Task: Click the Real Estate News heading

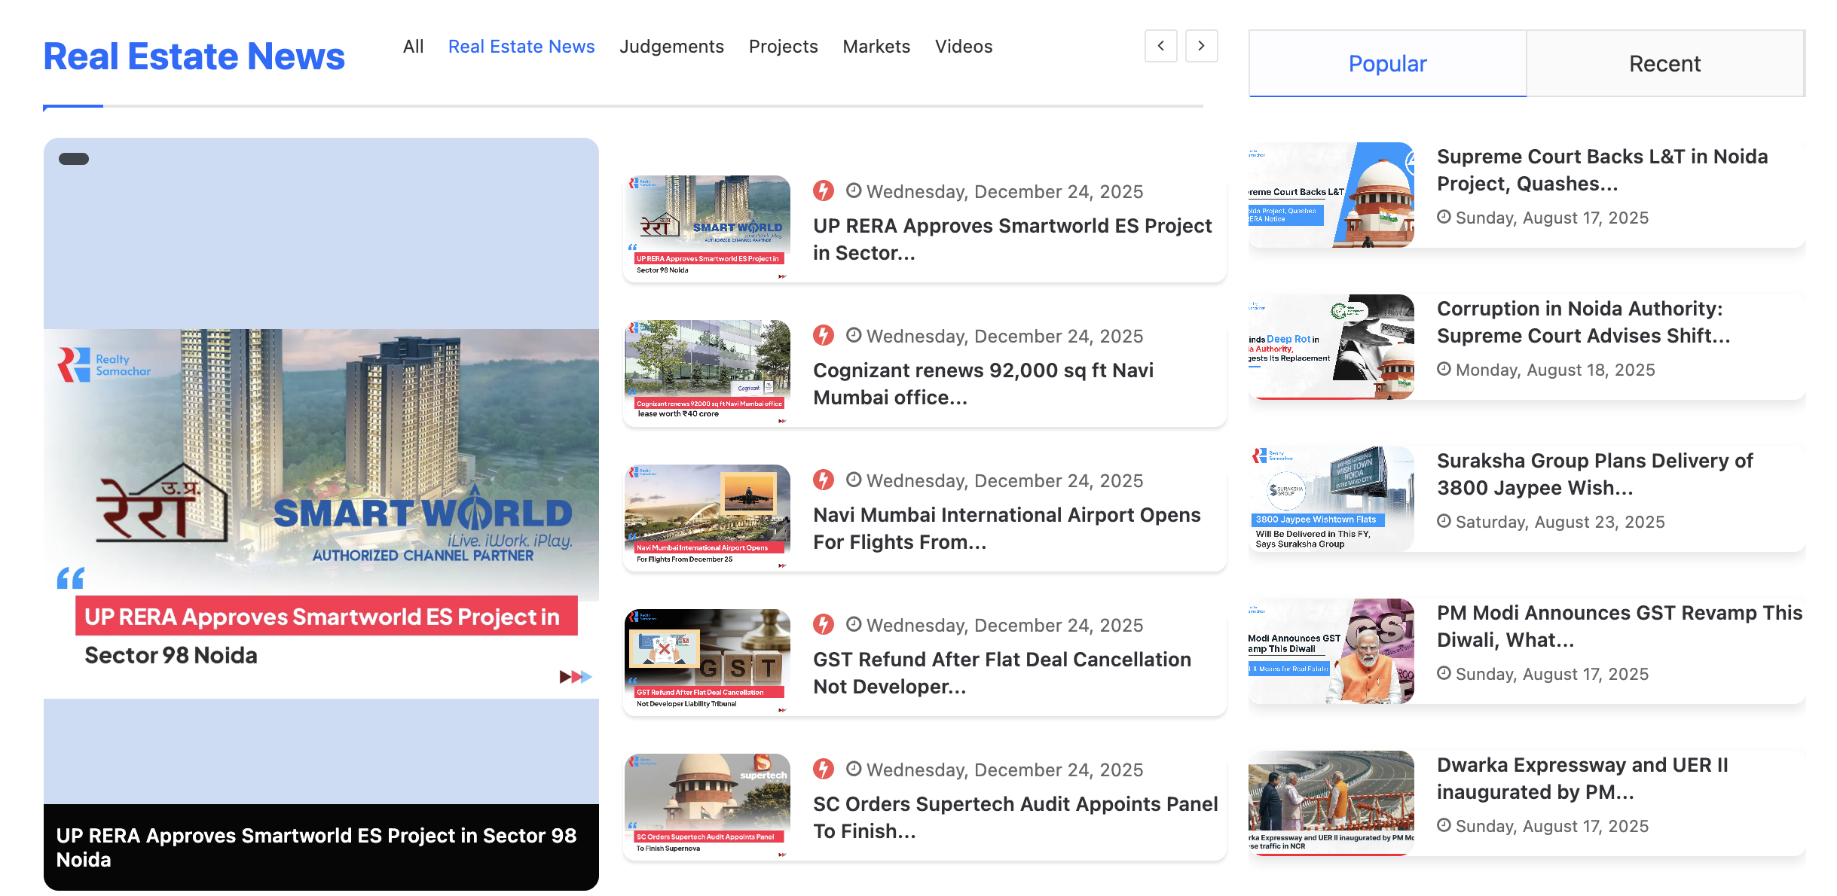Action: [x=194, y=56]
